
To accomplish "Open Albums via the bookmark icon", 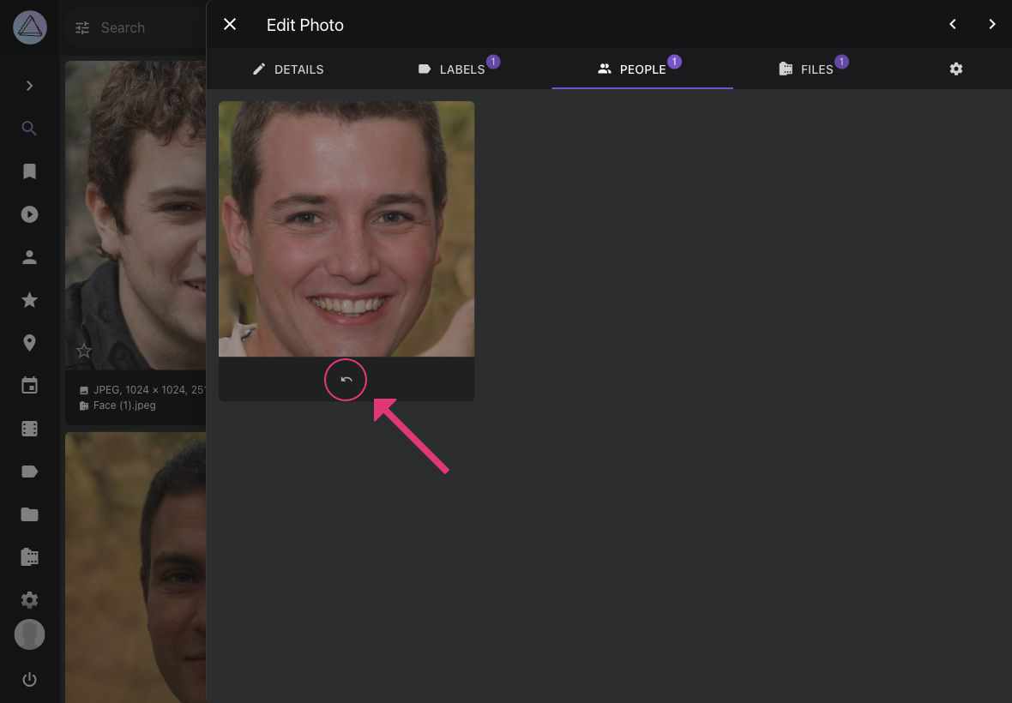I will (x=29, y=171).
